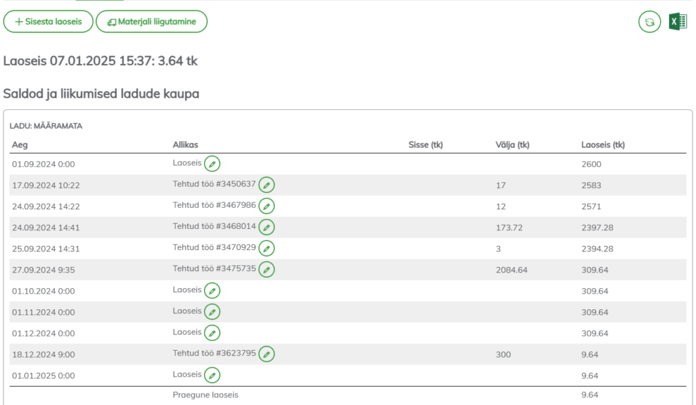This screenshot has height=405, width=696.
Task: Edit the 01.01.2025 Laoseis record
Action: [x=213, y=375]
